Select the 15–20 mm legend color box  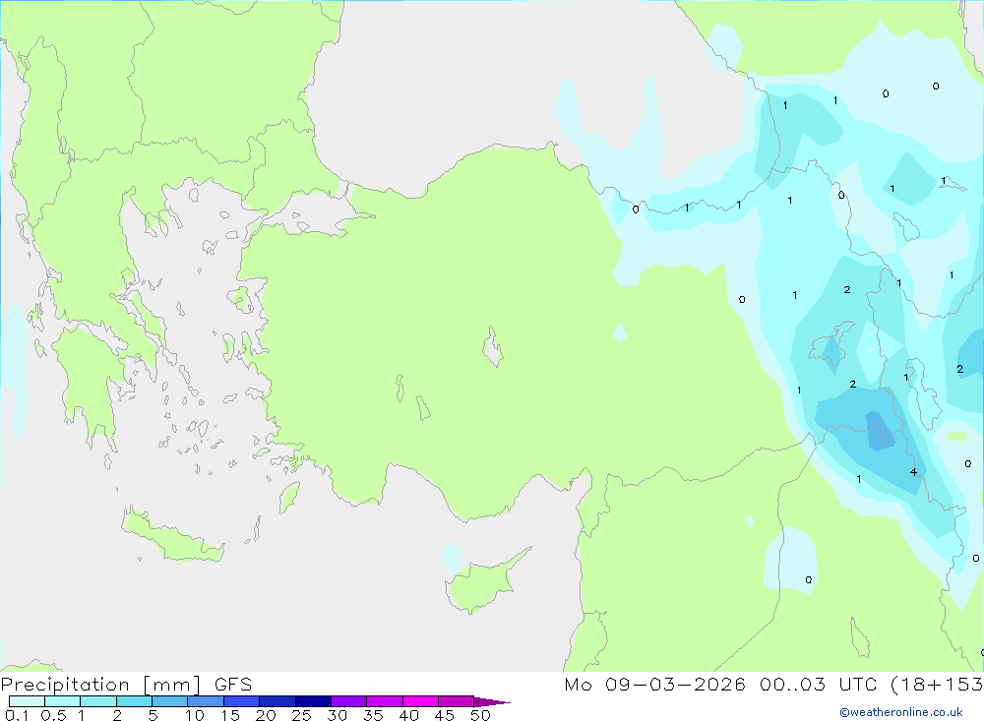(242, 701)
